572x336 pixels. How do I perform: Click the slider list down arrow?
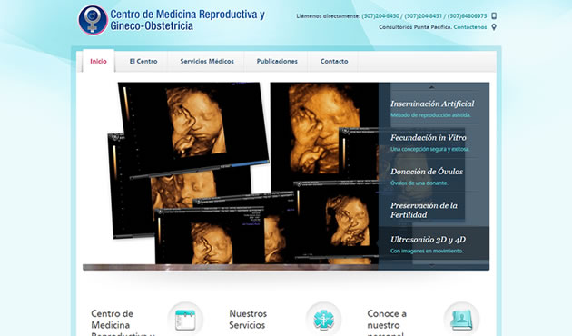click(431, 266)
